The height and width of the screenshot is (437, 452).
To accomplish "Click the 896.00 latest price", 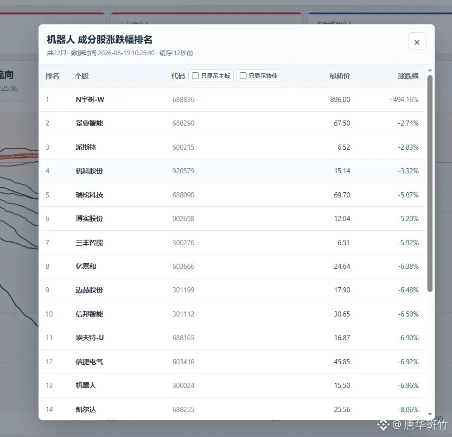I will (x=340, y=100).
